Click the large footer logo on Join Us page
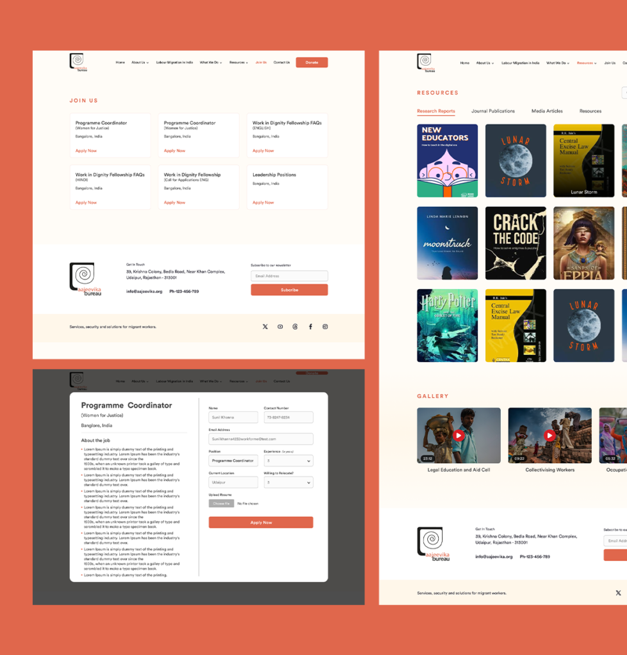The width and height of the screenshot is (627, 655). pyautogui.click(x=85, y=279)
